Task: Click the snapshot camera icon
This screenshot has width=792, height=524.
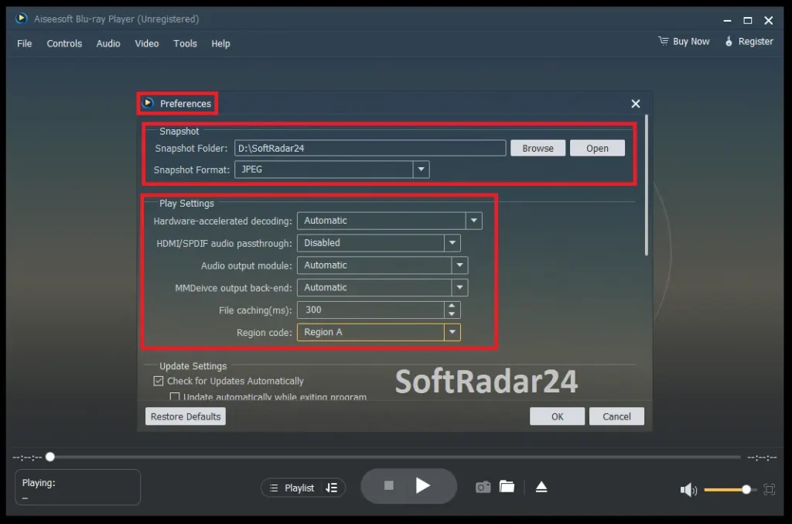Action: (x=483, y=486)
